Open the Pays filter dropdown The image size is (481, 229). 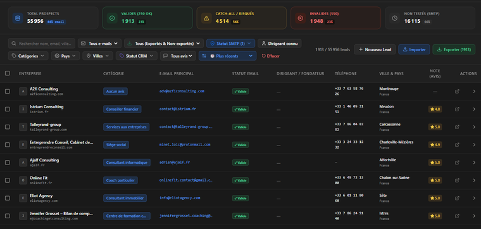[65, 56]
